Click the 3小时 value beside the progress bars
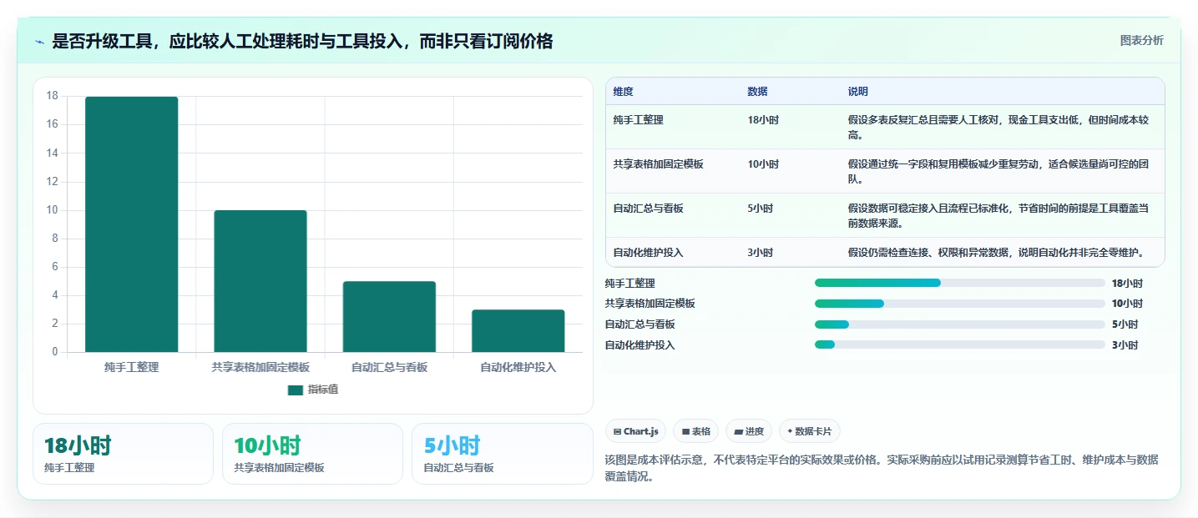 [1125, 344]
